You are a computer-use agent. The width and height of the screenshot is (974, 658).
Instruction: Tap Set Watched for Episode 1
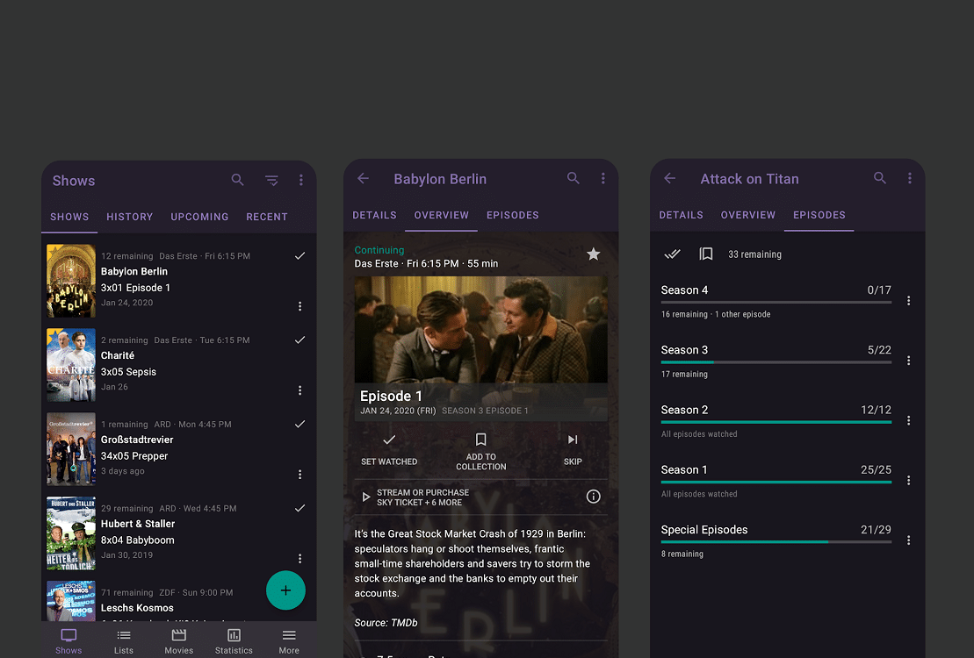coord(389,449)
